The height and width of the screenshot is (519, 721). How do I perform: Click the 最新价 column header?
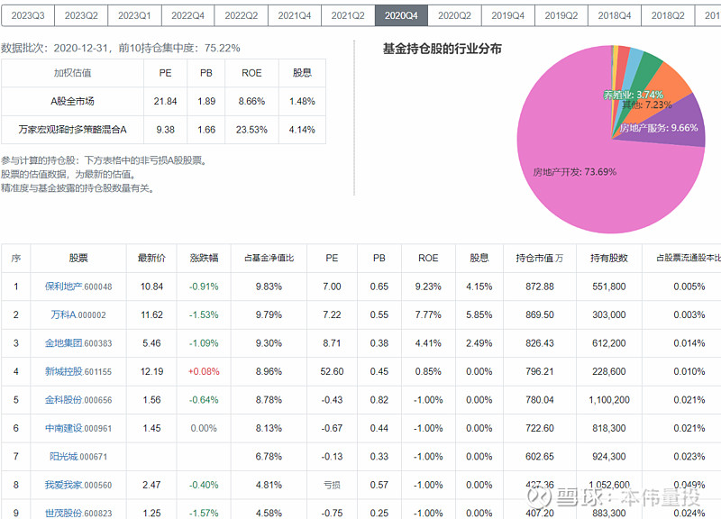[x=151, y=259]
